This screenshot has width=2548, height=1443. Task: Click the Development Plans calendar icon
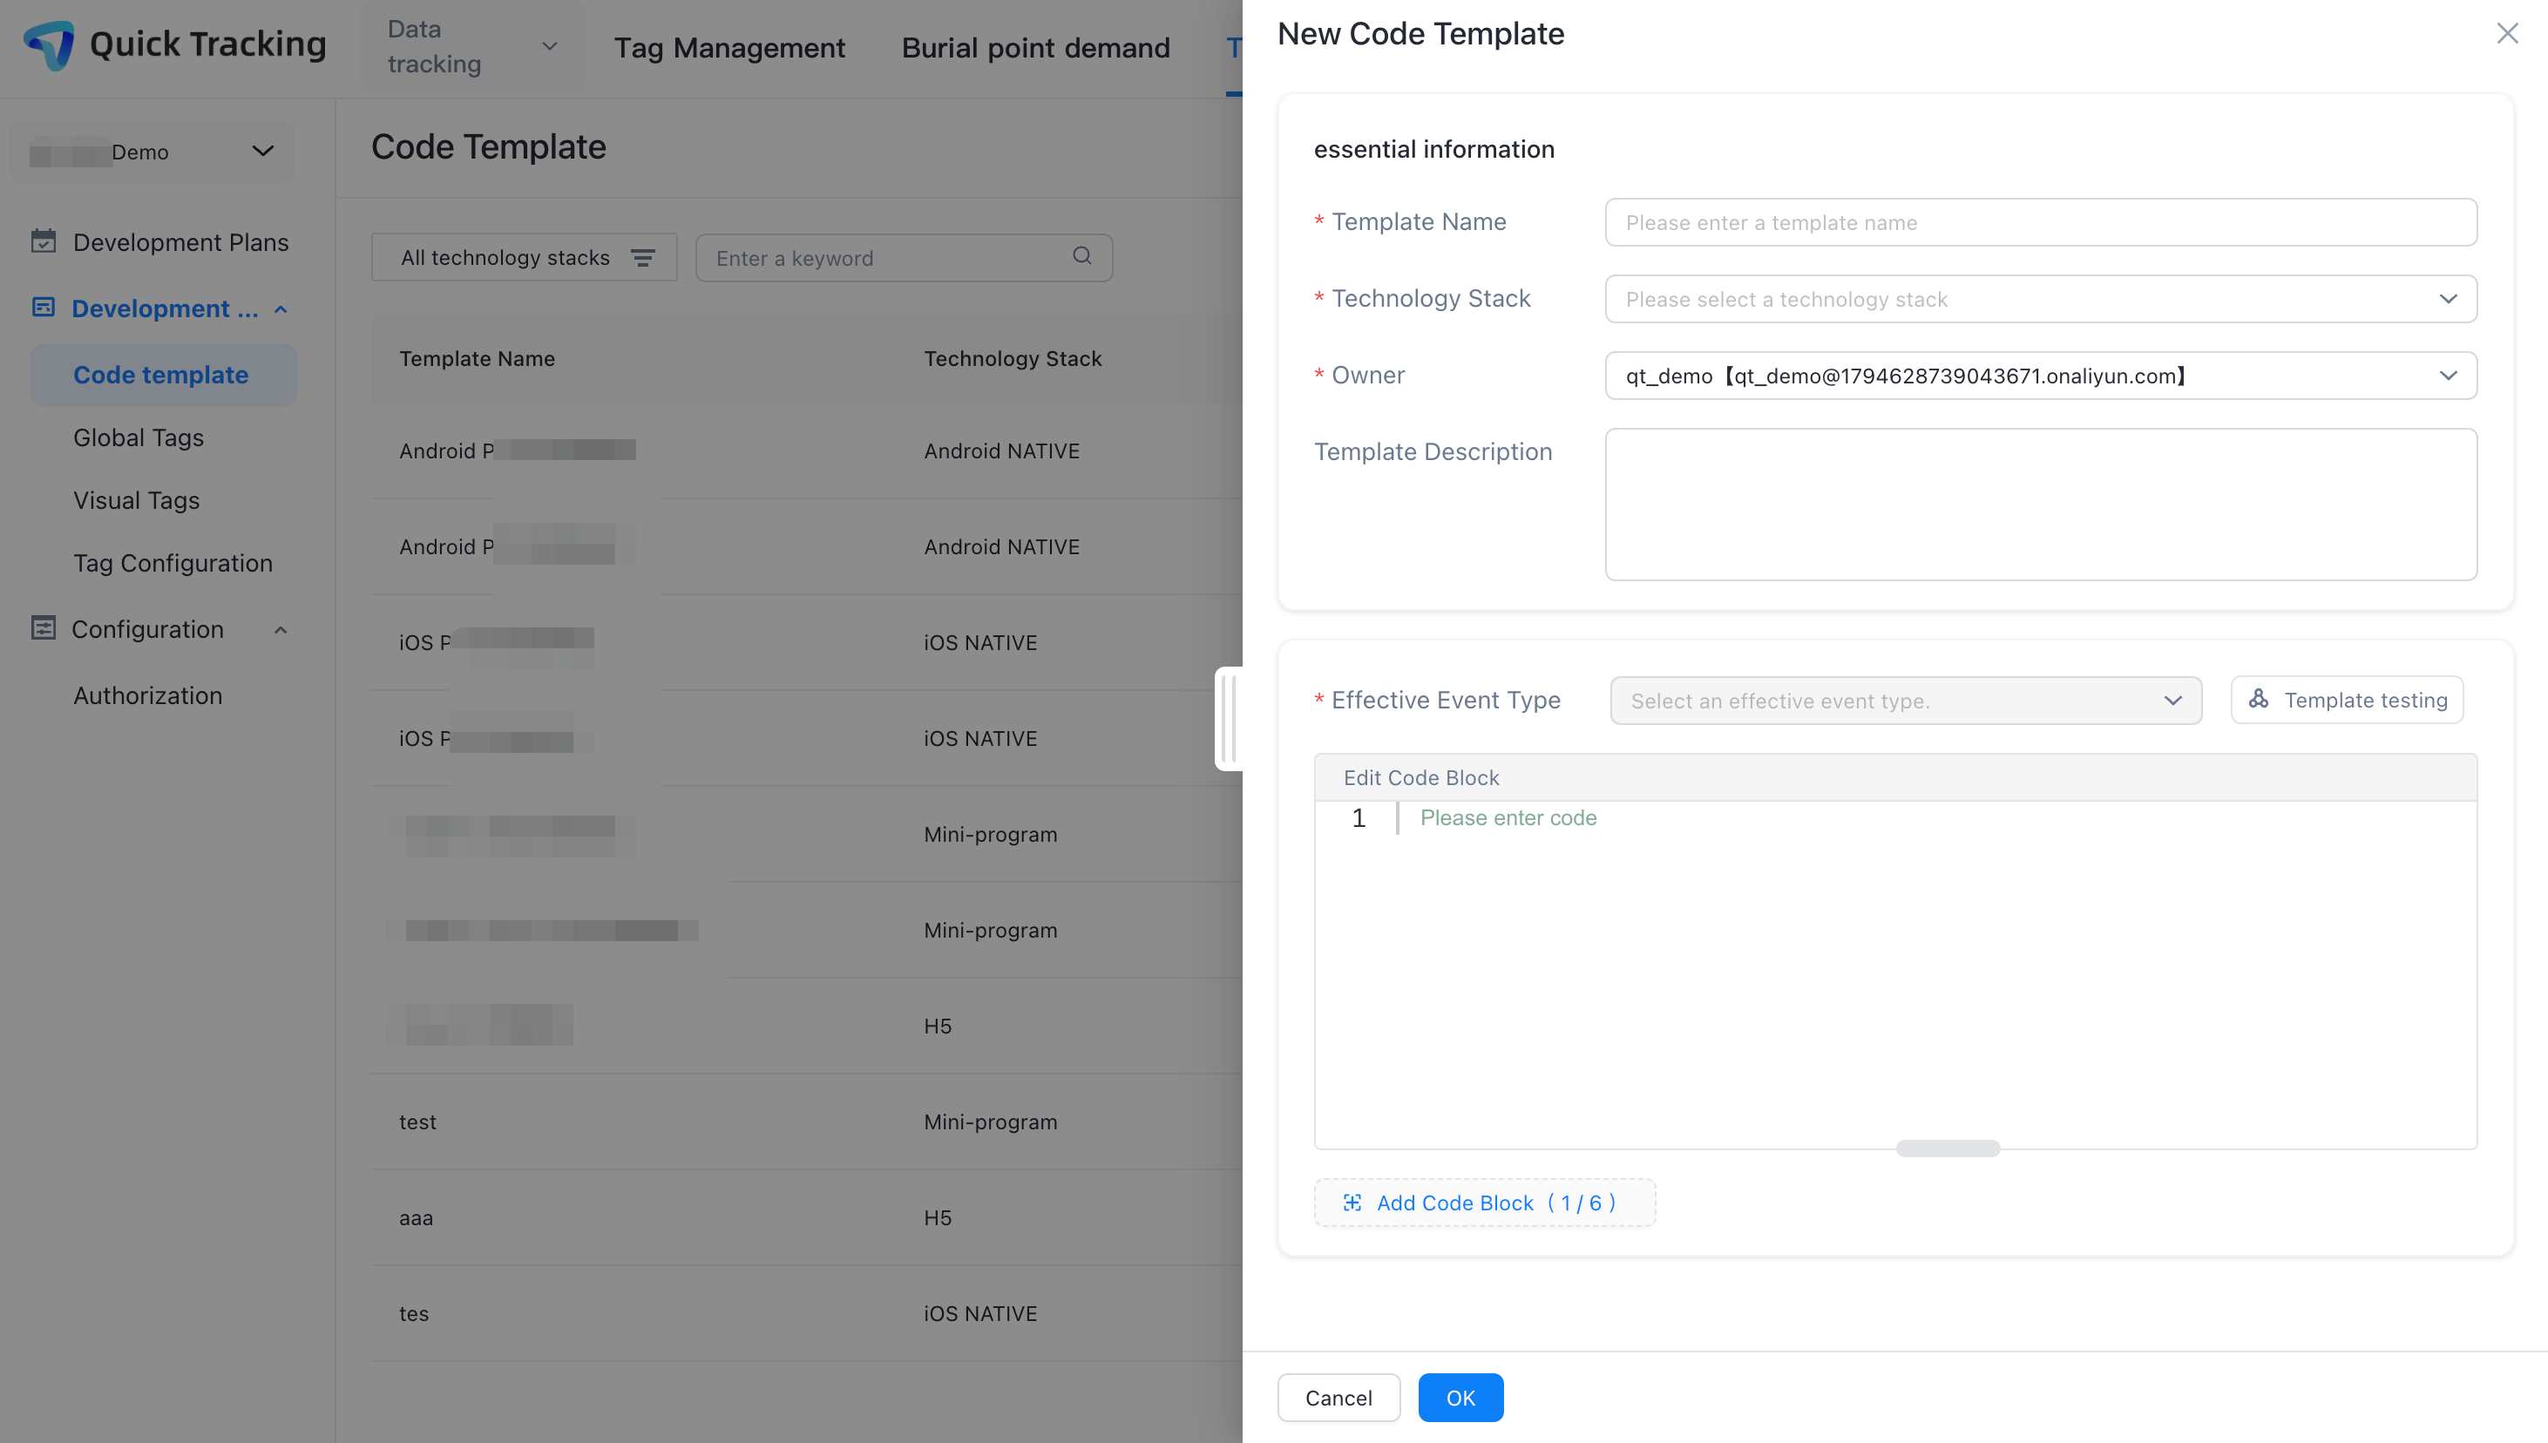[44, 240]
